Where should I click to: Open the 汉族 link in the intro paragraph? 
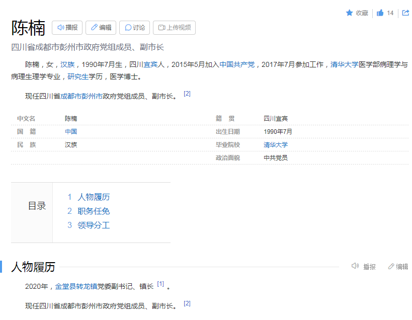pyautogui.click(x=67, y=64)
